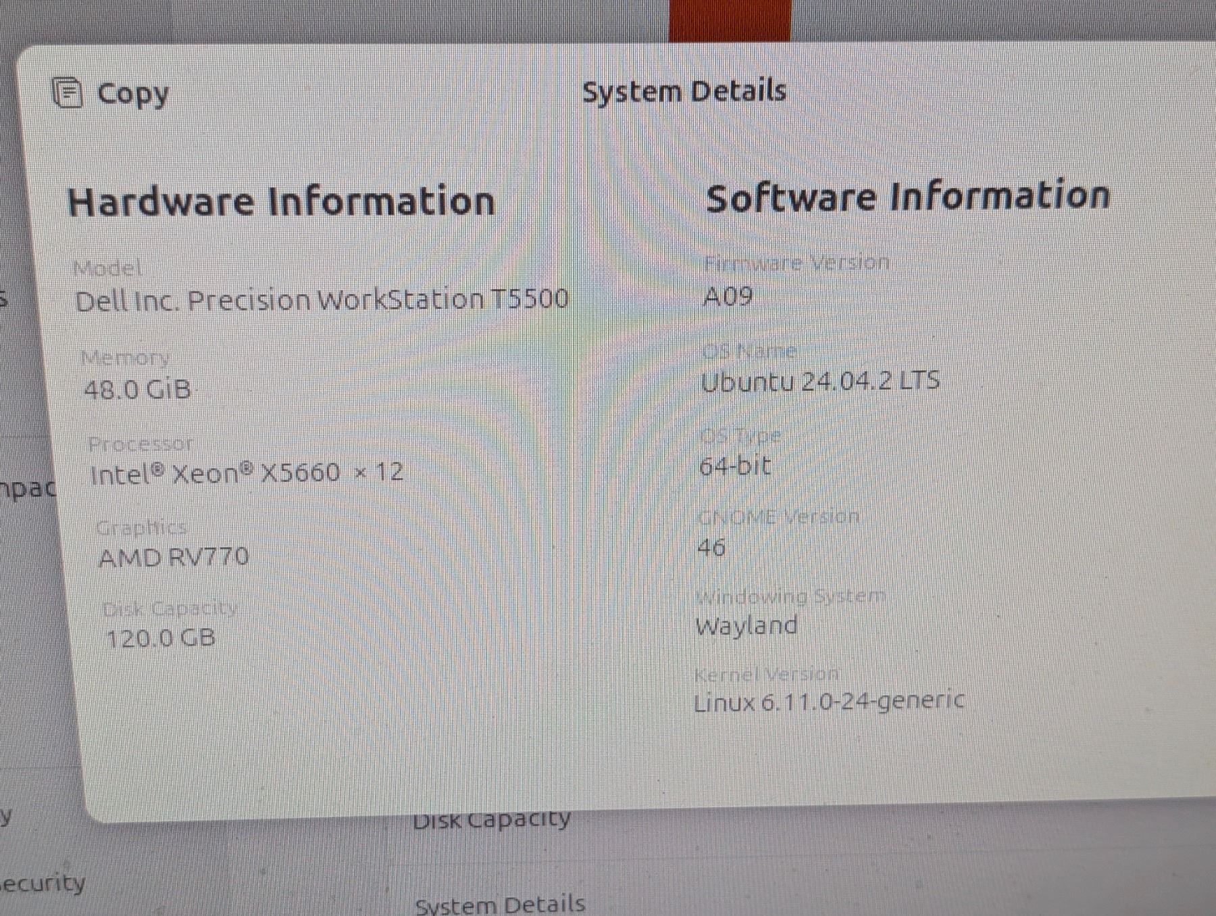Image resolution: width=1216 pixels, height=916 pixels.
Task: Click the orange bar above the dialog
Action: pos(730,20)
